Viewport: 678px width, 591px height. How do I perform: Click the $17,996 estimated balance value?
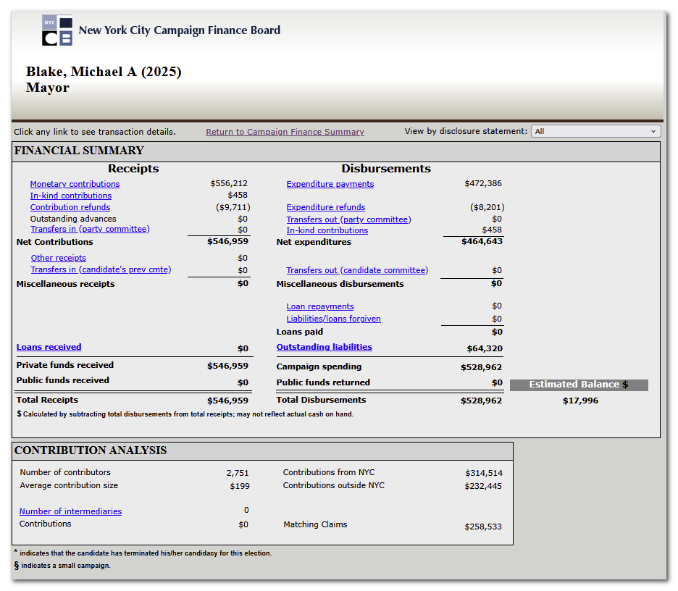tap(580, 401)
